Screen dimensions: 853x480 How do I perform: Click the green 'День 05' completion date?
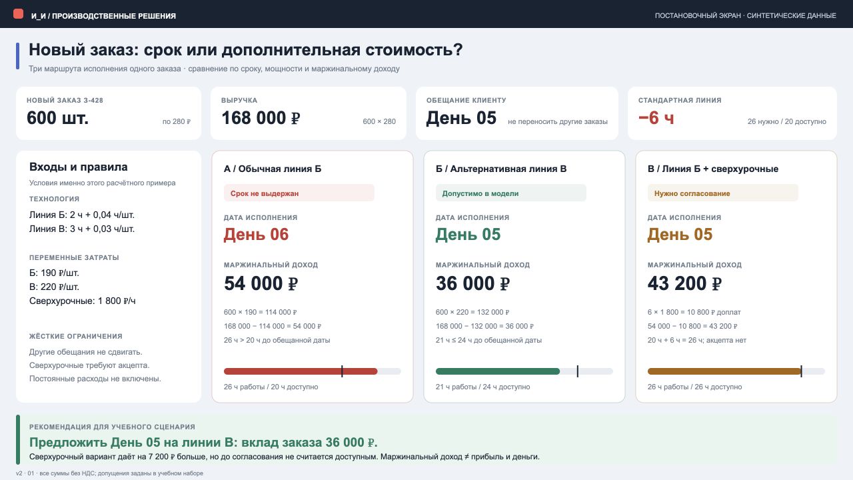[468, 235]
